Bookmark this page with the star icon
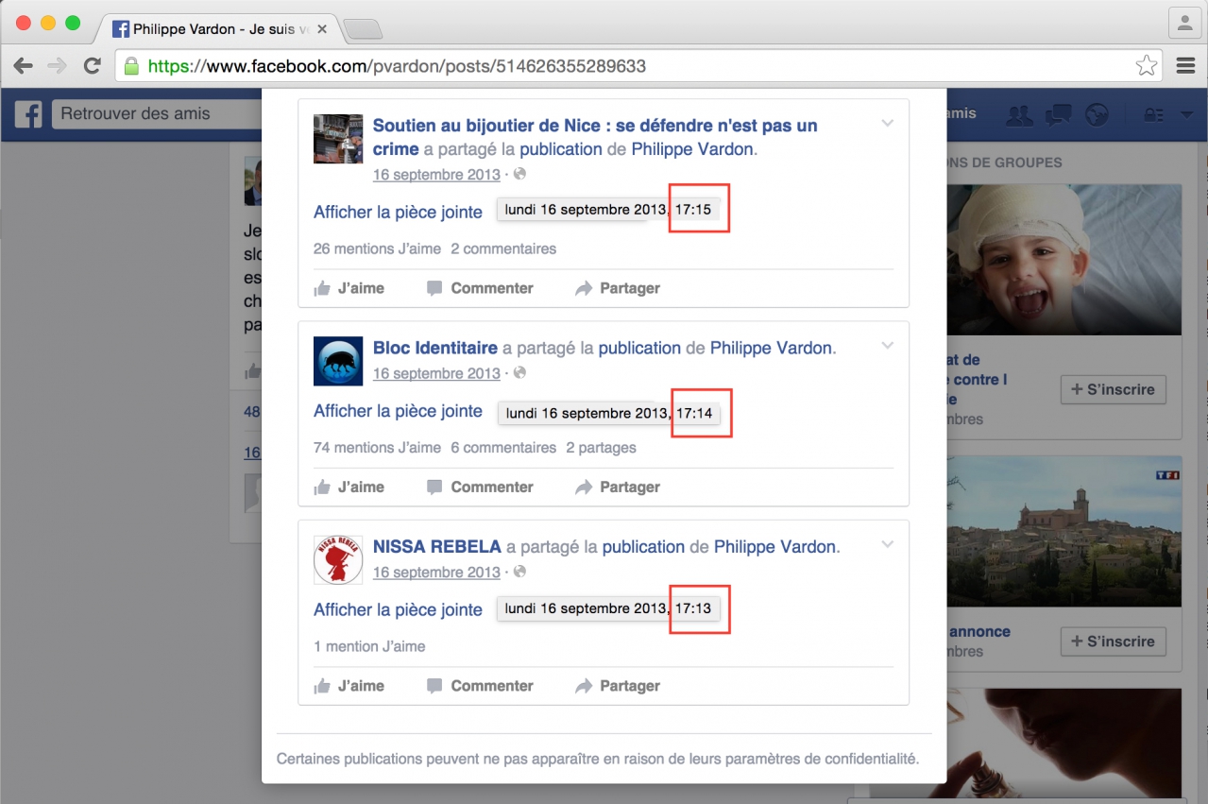1208x804 pixels. click(1147, 65)
